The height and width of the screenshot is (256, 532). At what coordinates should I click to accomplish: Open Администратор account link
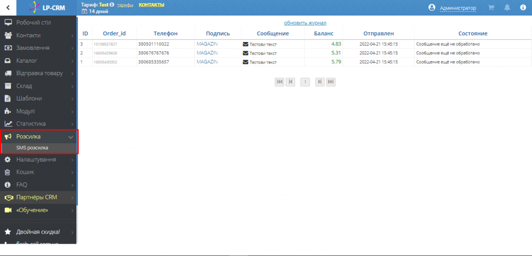458,8
